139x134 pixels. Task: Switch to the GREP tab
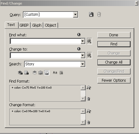pyautogui.click(x=24, y=25)
